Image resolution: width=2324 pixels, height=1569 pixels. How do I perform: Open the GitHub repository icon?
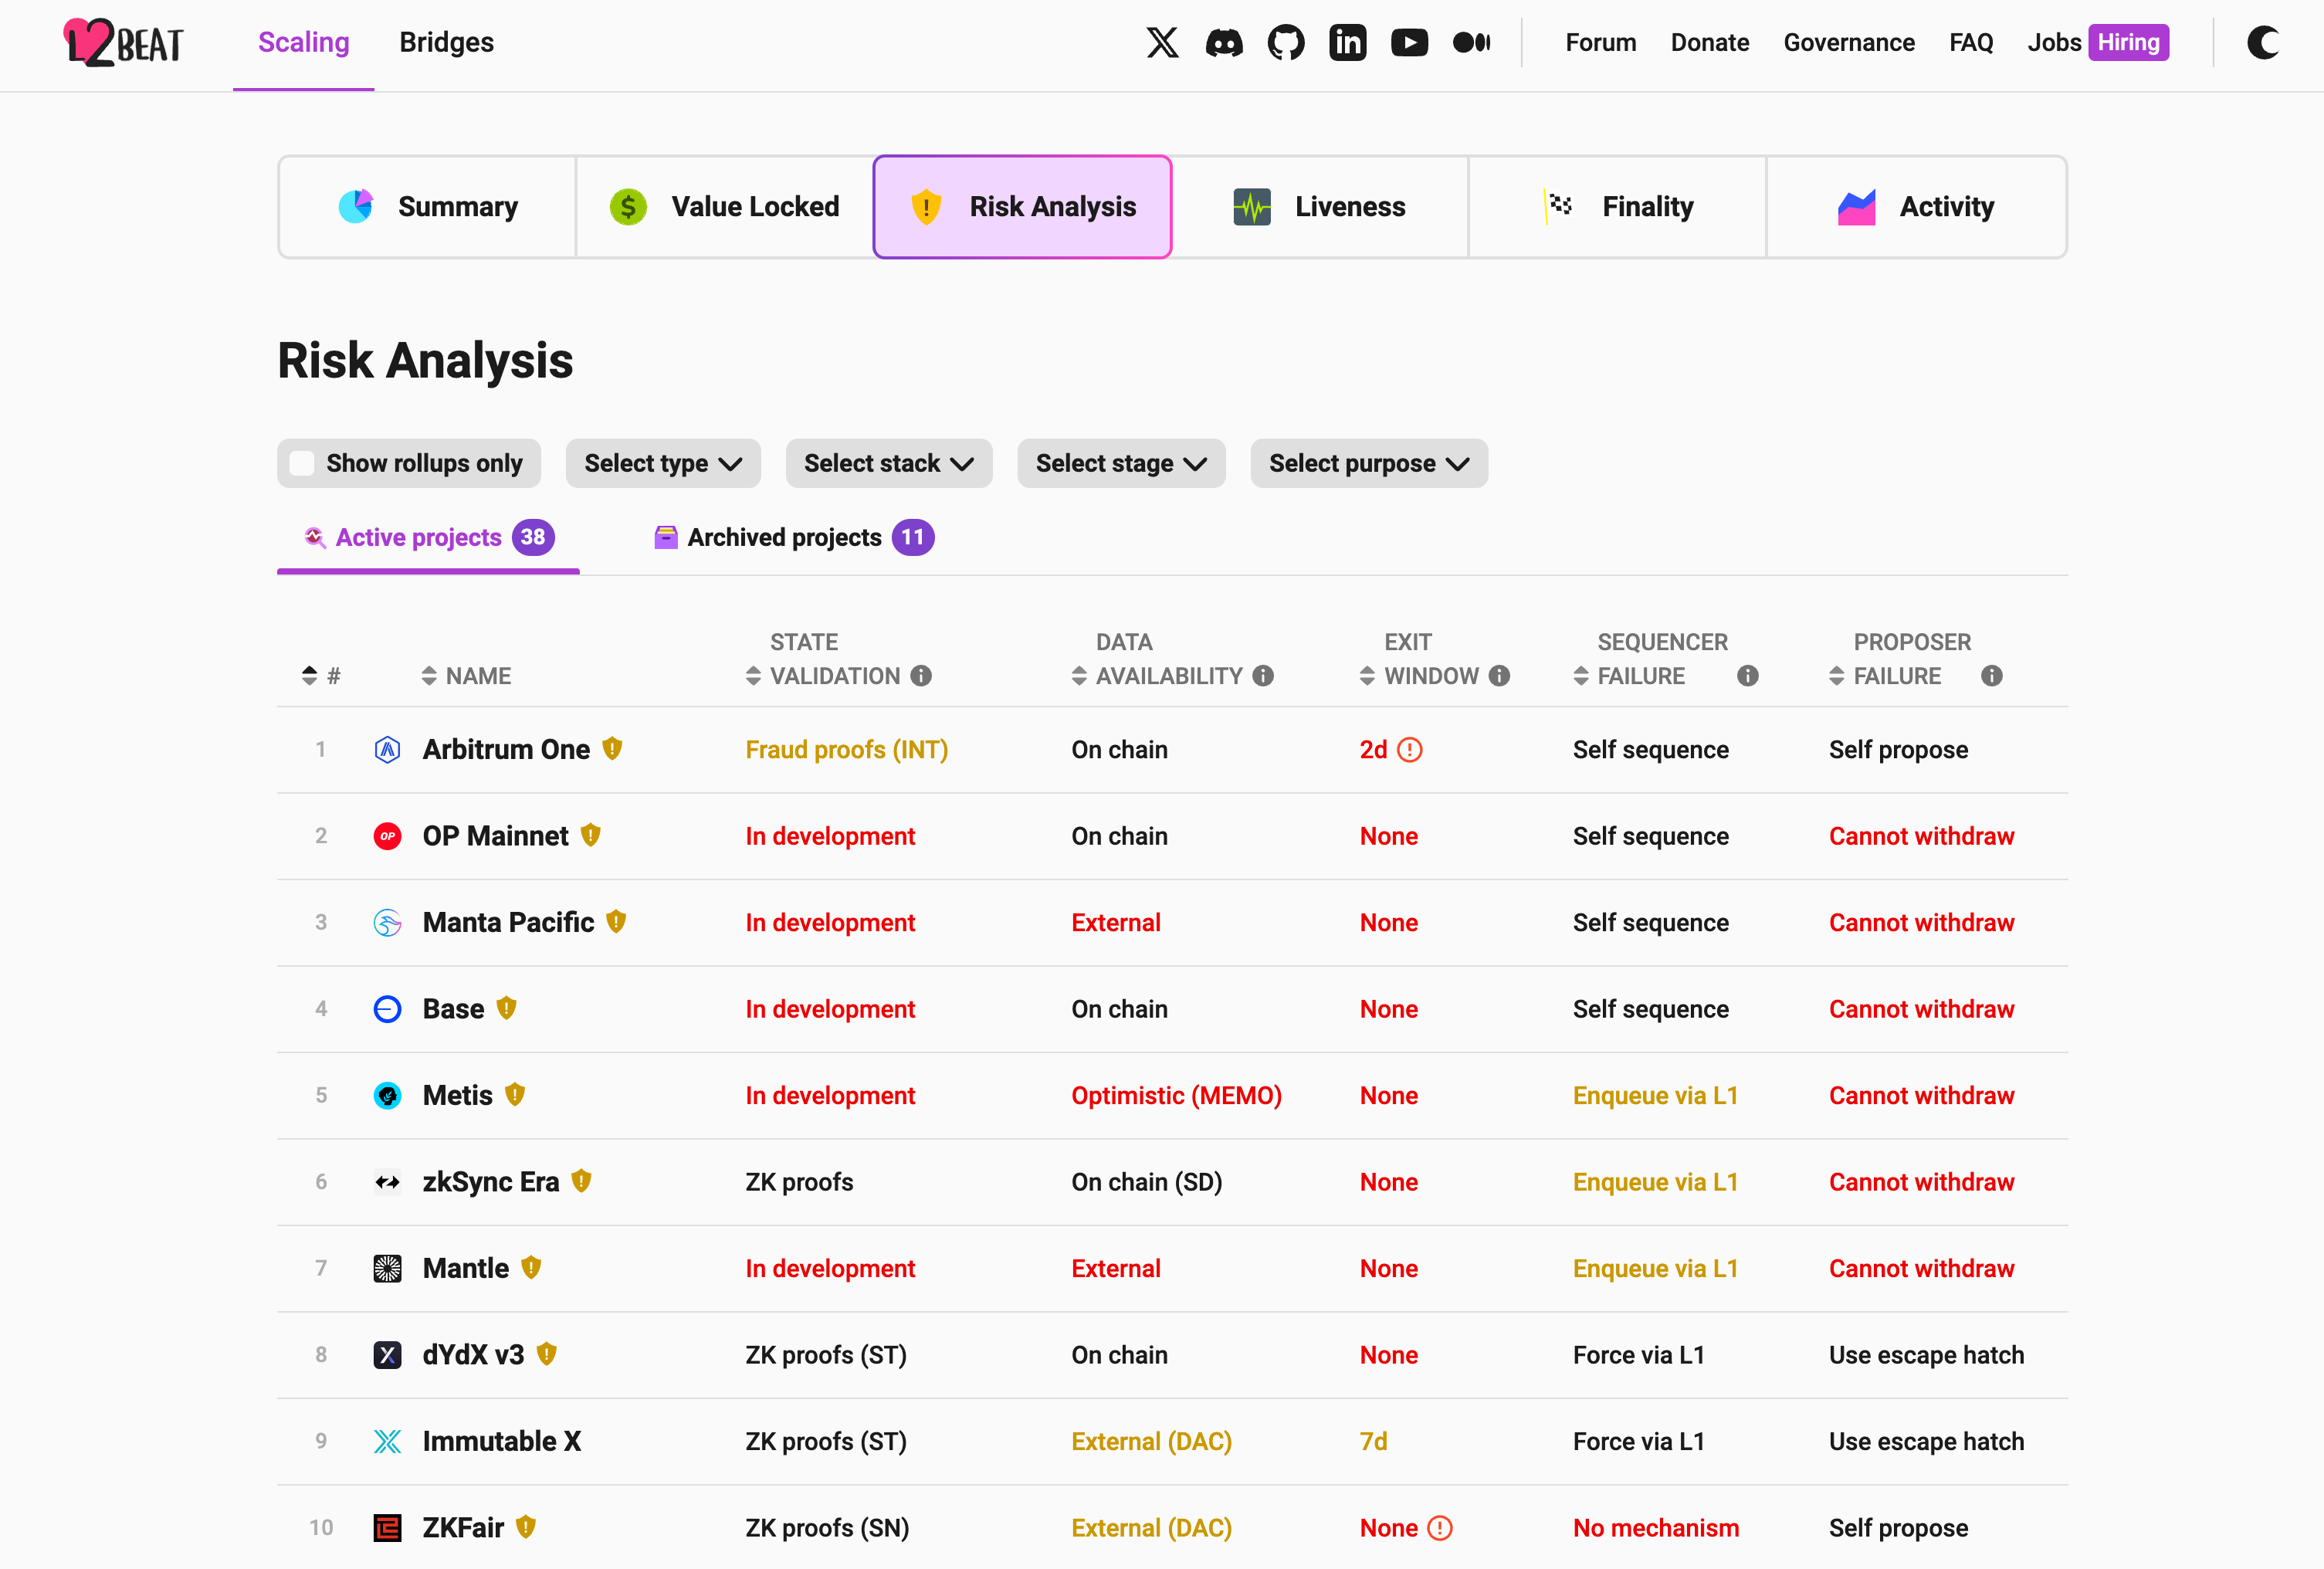[1286, 42]
